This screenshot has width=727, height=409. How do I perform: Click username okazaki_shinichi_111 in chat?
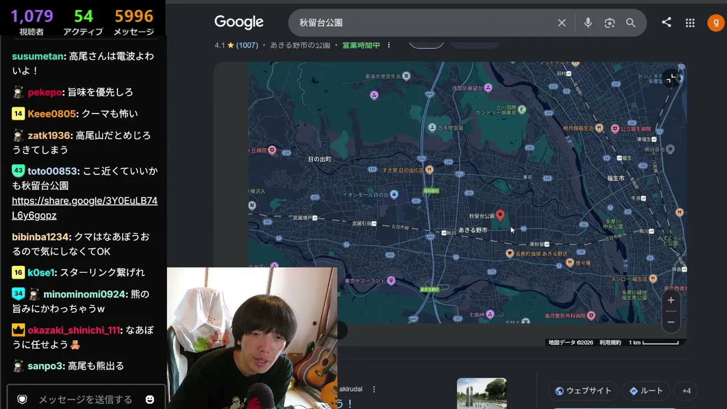(74, 330)
